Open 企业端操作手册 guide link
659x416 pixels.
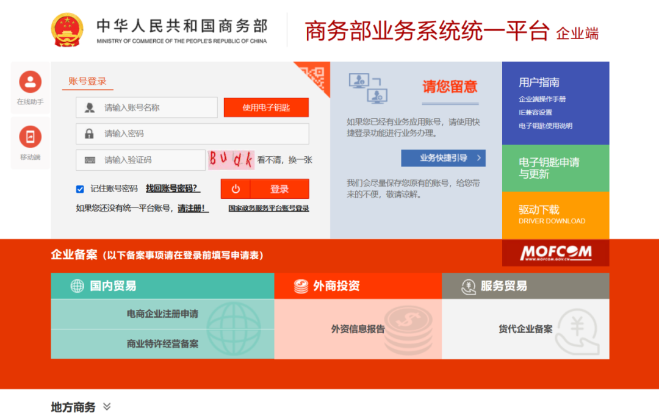point(542,99)
